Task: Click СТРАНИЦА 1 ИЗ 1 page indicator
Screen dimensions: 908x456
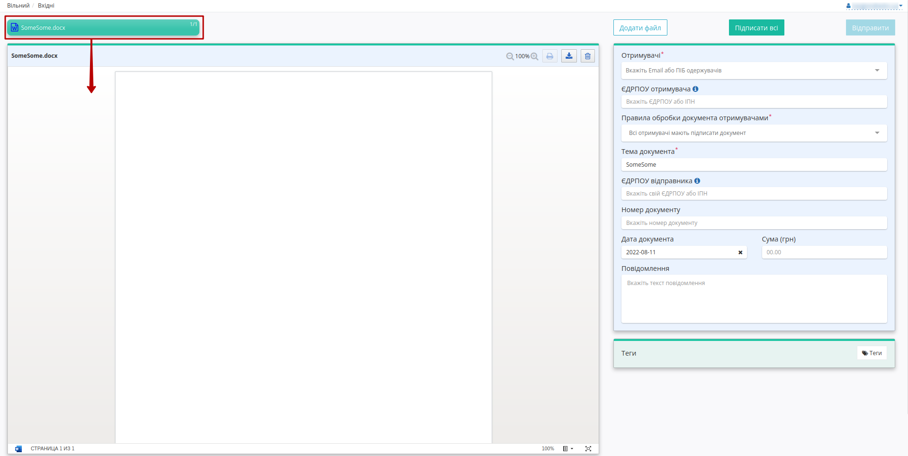Action: click(x=53, y=448)
